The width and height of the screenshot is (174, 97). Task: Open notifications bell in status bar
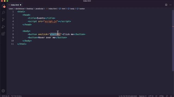pyautogui.click(x=171, y=96)
